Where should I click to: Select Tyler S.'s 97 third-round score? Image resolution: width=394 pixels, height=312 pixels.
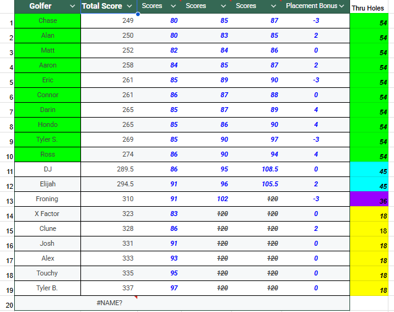[256, 139]
